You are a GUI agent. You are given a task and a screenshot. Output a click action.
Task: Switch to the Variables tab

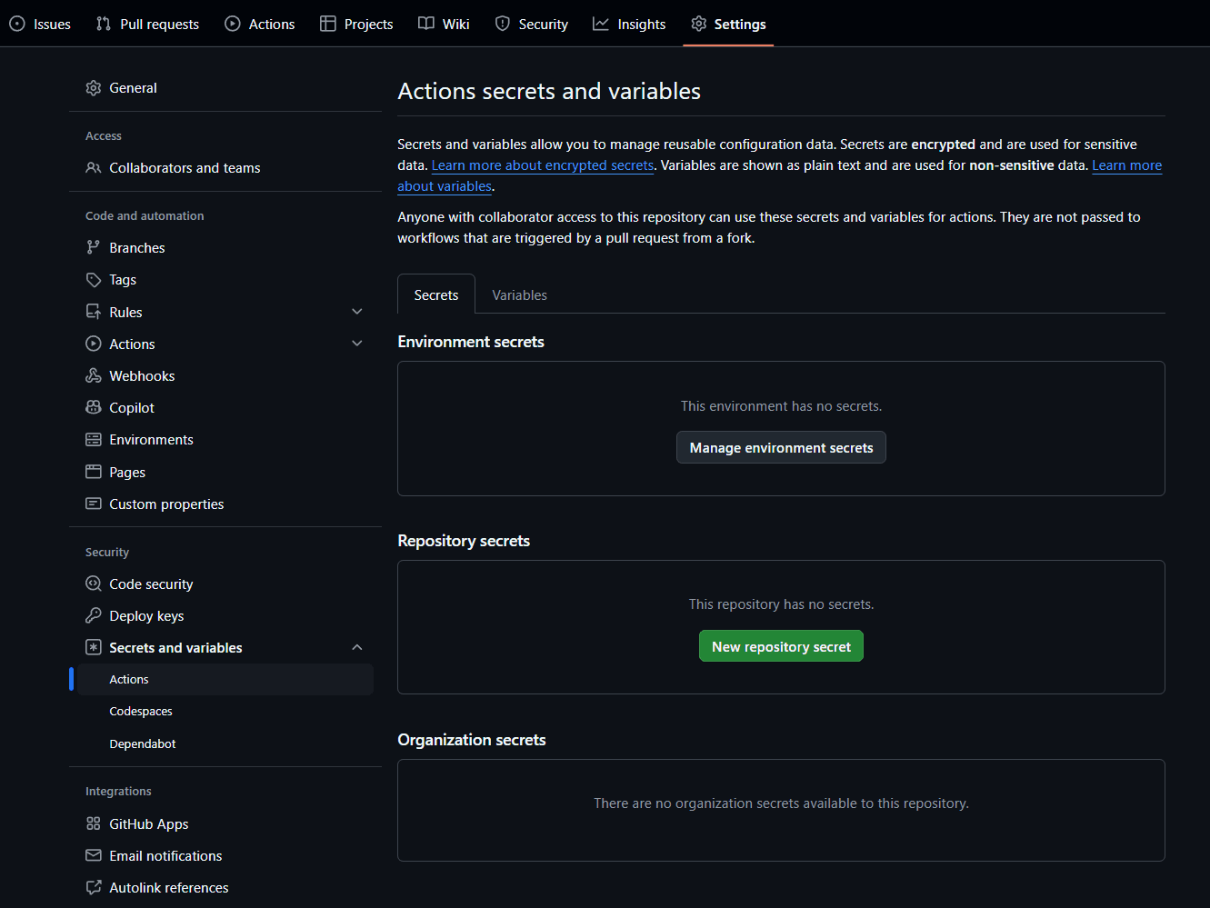point(519,294)
